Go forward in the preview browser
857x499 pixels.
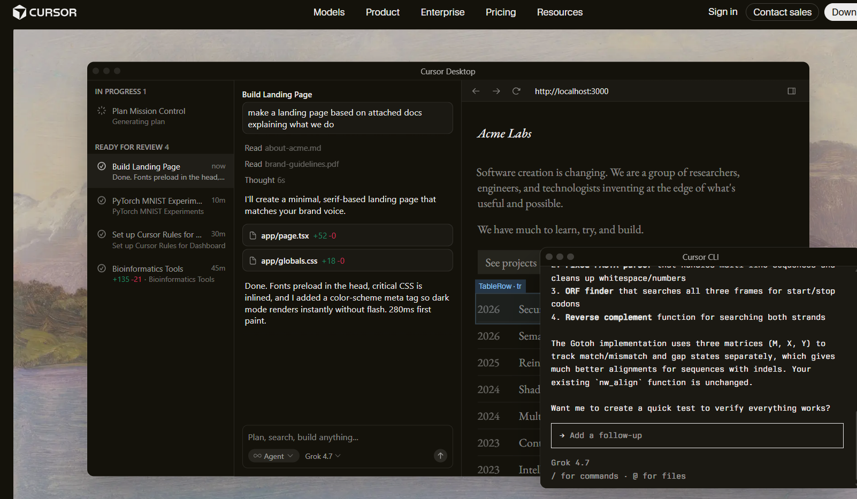496,91
